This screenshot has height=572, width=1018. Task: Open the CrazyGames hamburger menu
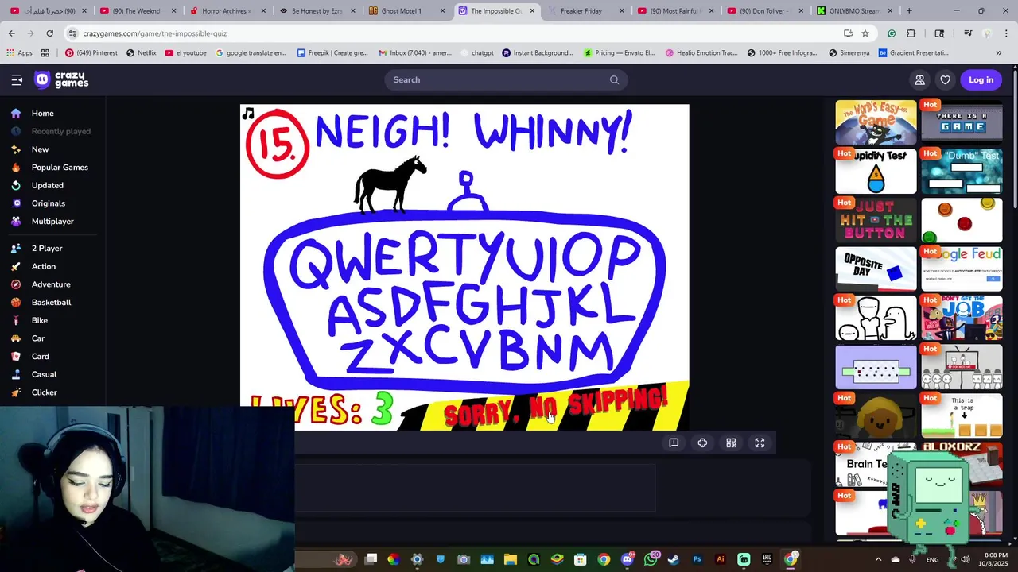(x=17, y=79)
